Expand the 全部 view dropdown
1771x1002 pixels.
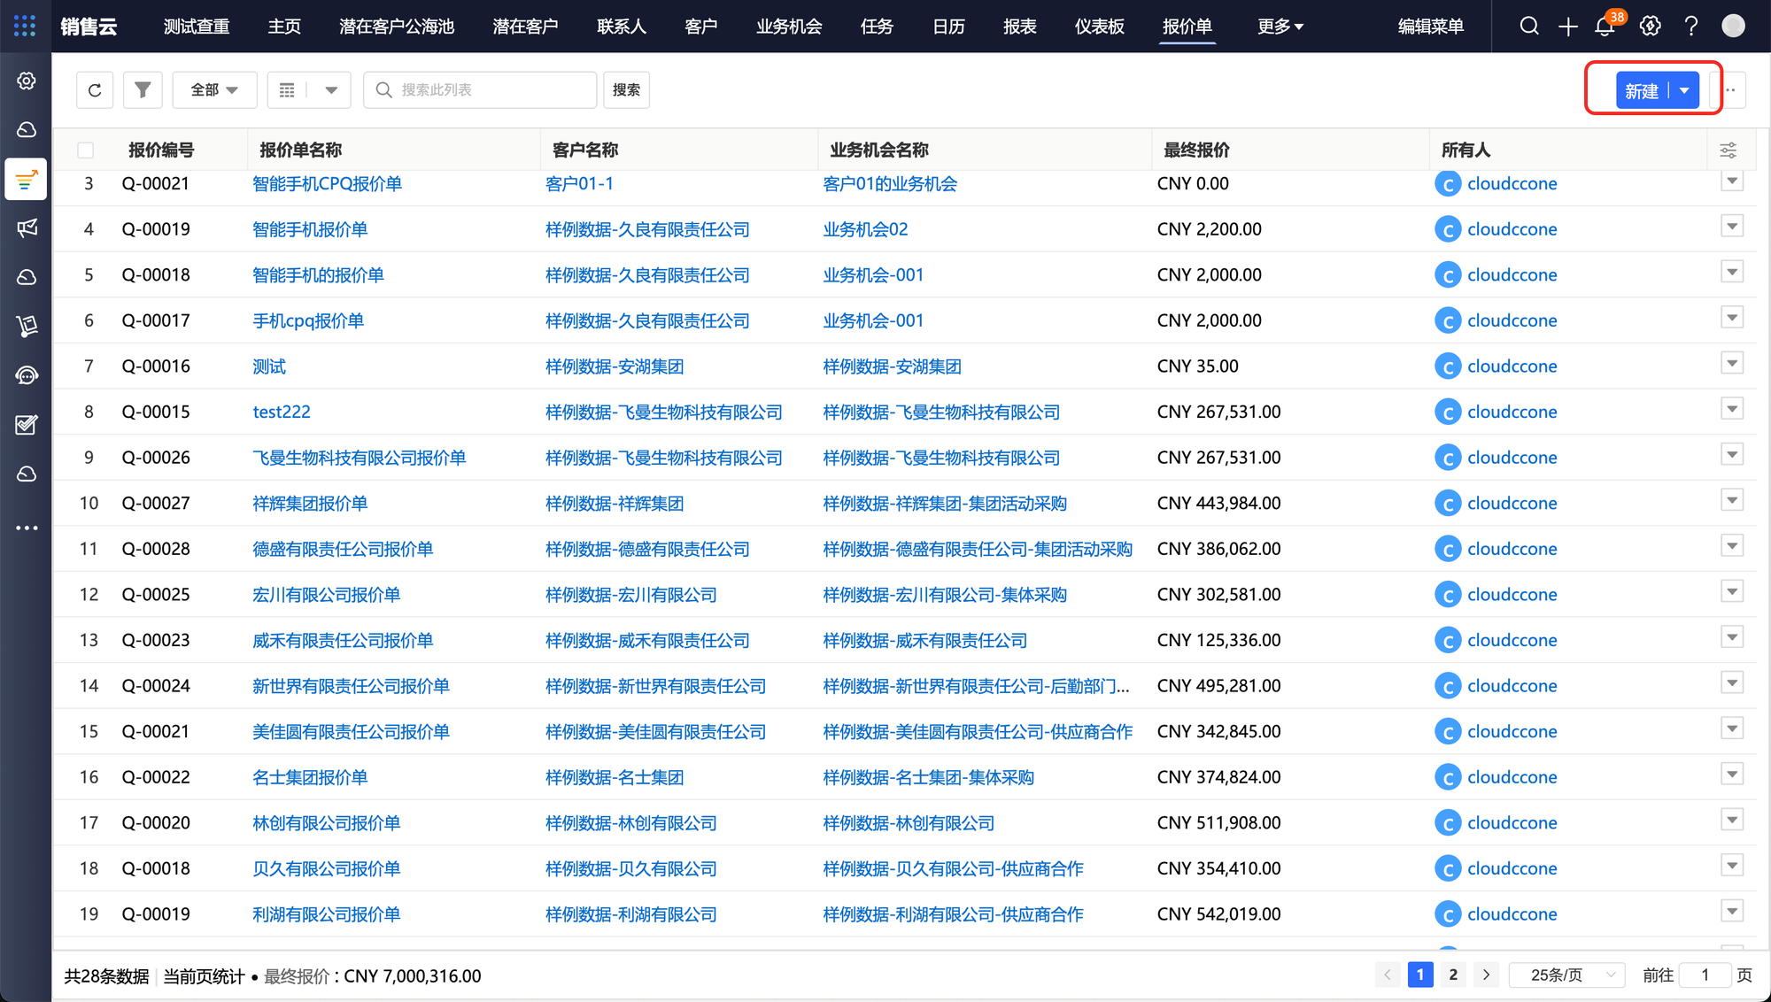[214, 90]
